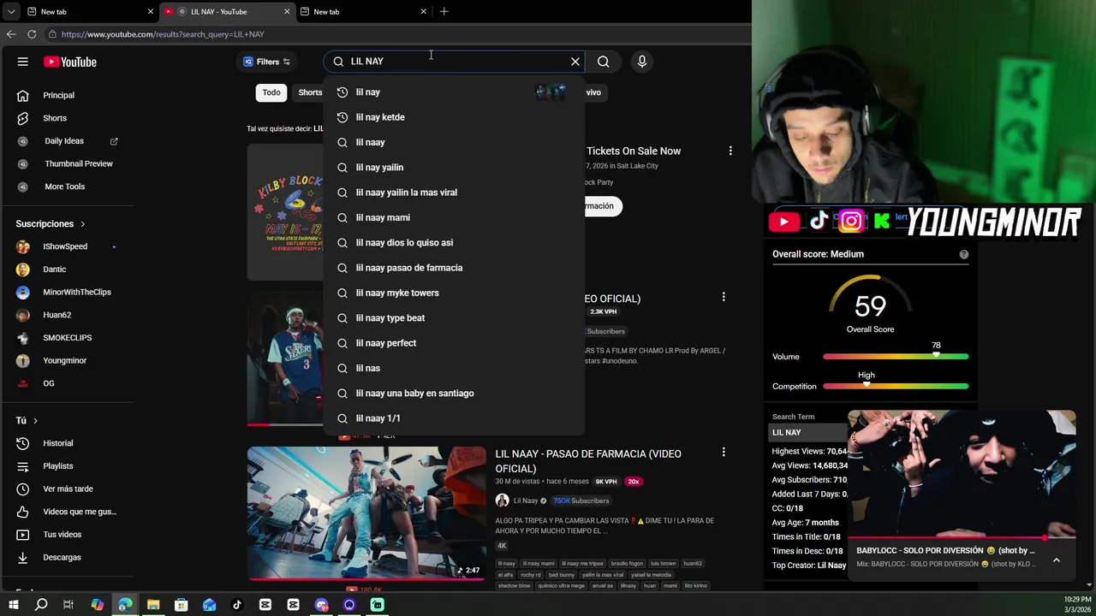Choose suggestion 'lil naay type beat'
Viewport: 1096px width, 616px height.
tap(454, 318)
